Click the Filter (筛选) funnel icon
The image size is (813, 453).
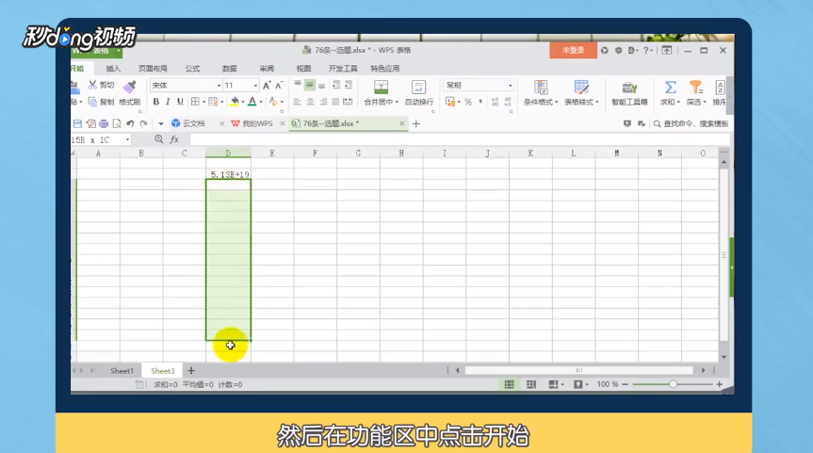(695, 87)
